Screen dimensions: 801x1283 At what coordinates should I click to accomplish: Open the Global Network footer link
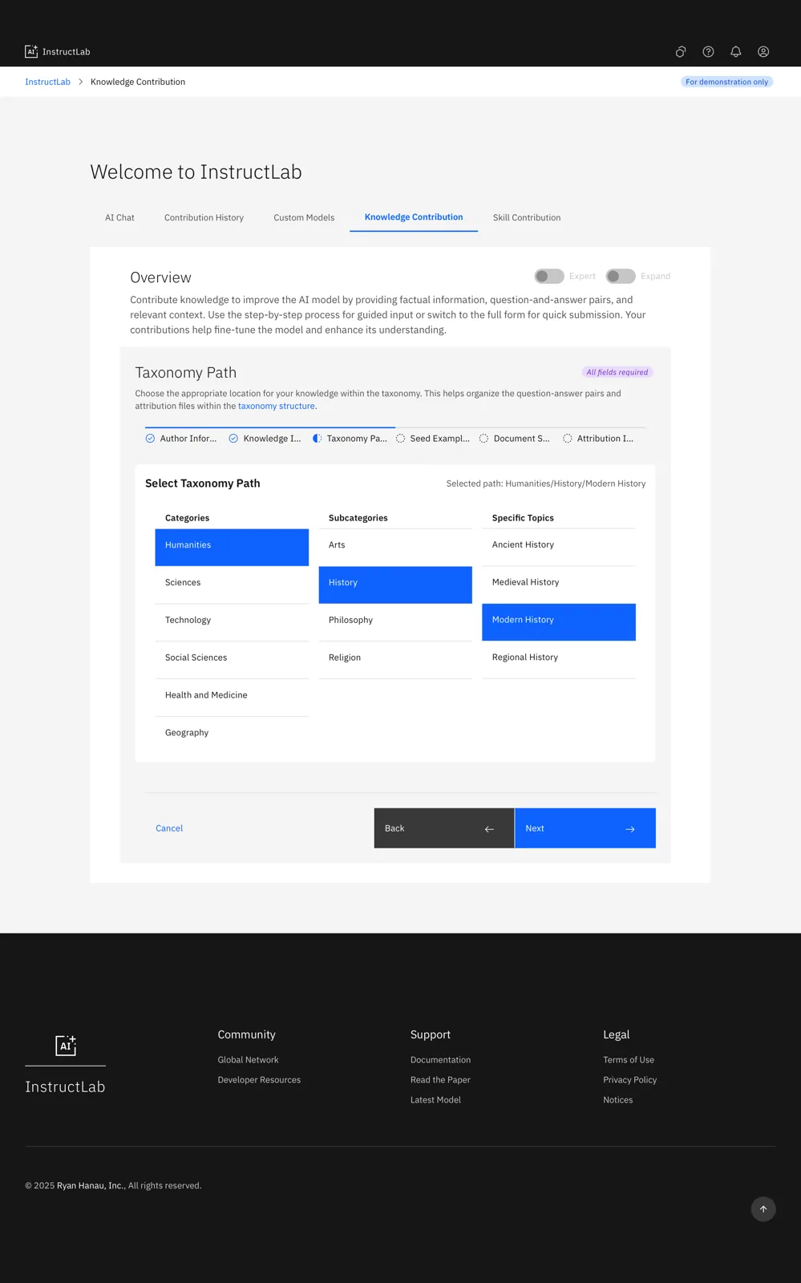pyautogui.click(x=248, y=1060)
